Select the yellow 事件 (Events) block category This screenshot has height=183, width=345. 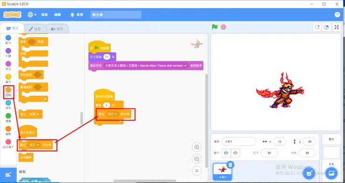click(x=8, y=79)
